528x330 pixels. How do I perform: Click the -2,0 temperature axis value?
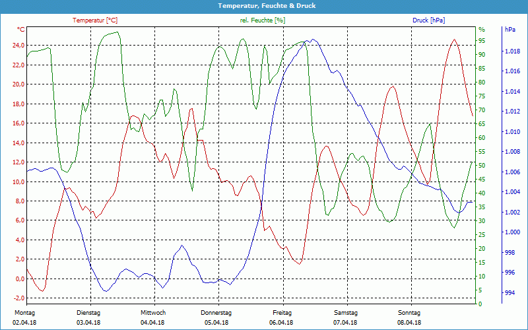coord(19,298)
